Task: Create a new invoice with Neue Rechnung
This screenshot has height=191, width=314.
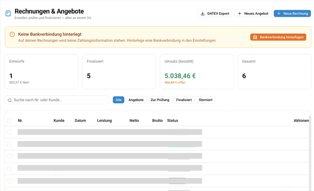Action: coord(292,14)
